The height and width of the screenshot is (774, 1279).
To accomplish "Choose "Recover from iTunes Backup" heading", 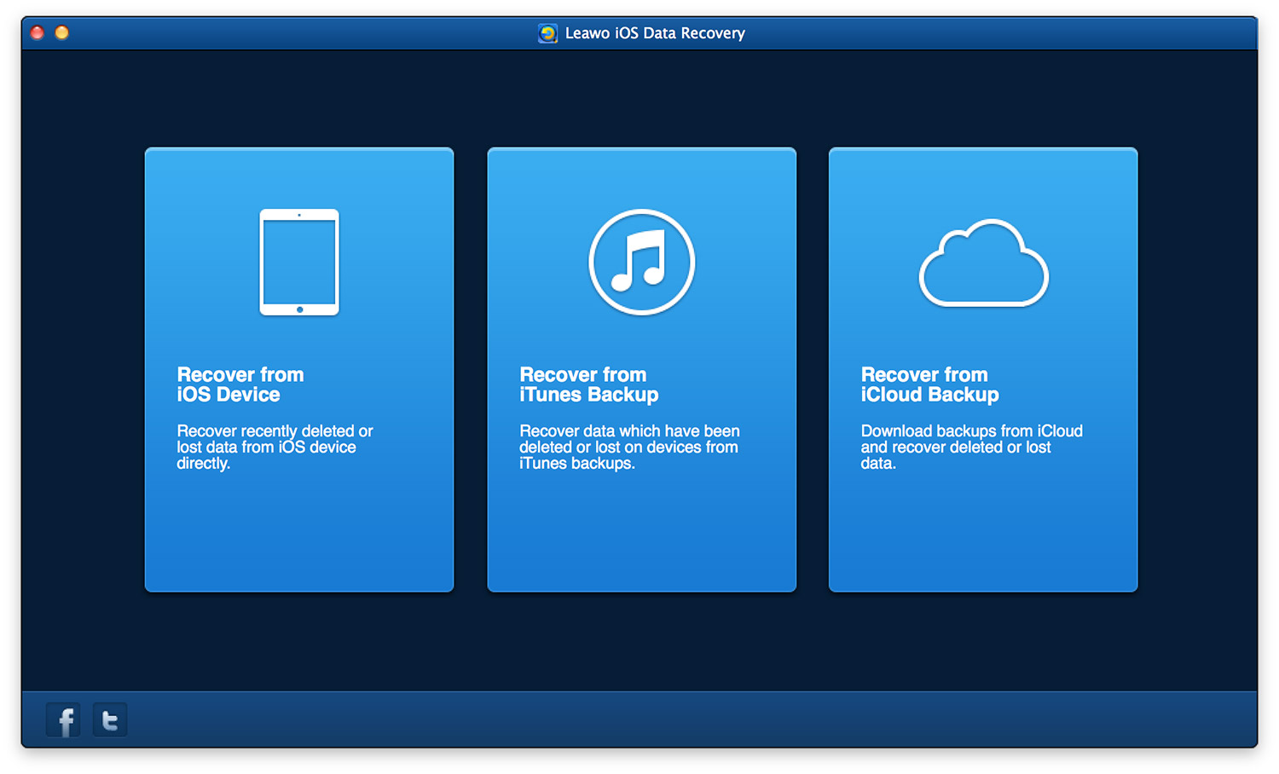I will coord(588,384).
